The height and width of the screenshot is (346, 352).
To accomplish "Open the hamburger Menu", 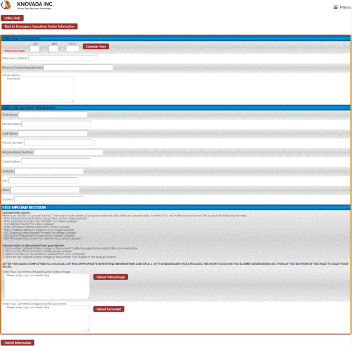I will click(x=342, y=7).
